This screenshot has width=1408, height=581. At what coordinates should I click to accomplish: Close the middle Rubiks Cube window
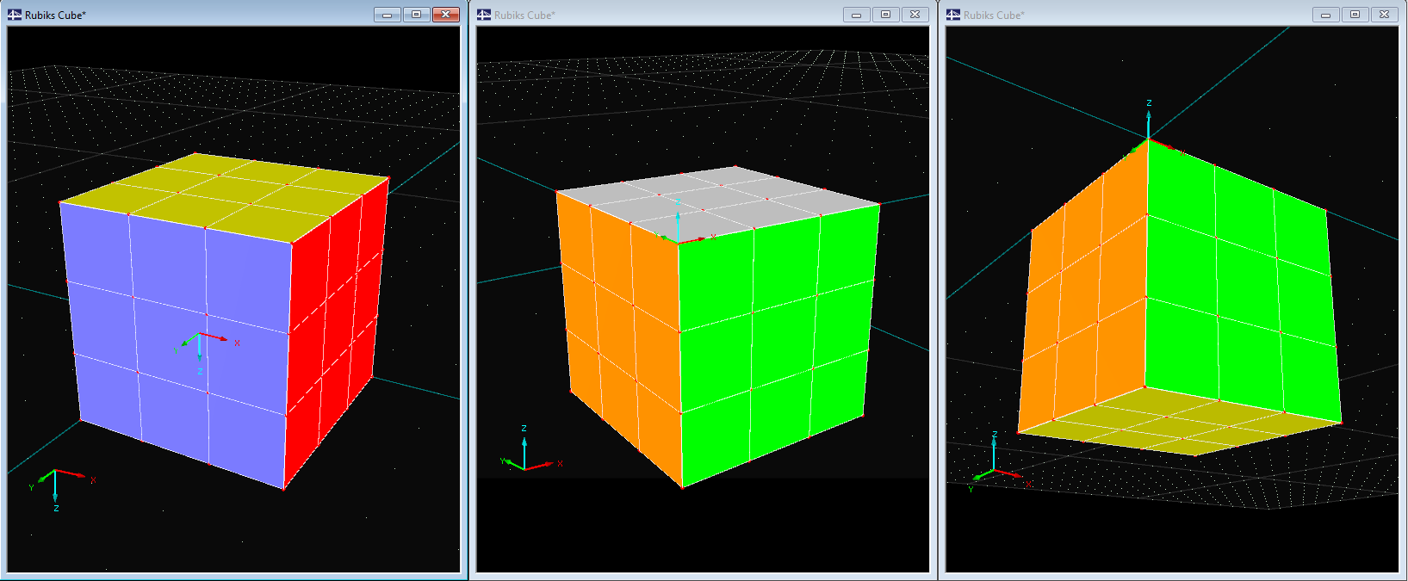(915, 15)
